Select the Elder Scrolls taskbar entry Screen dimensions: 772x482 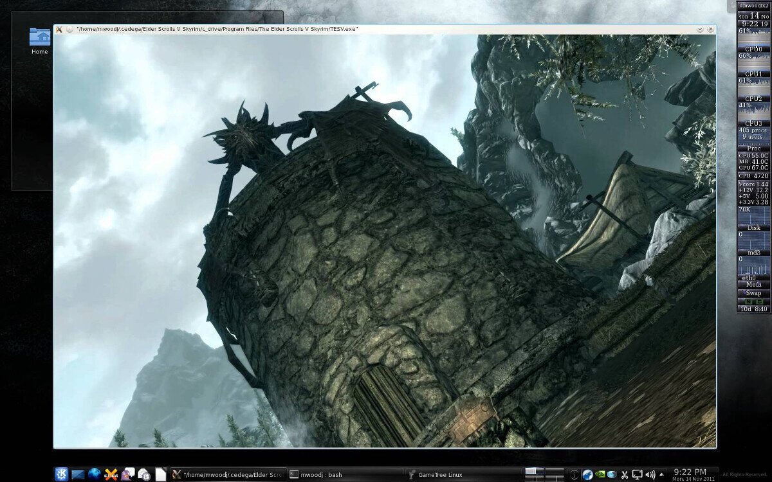tap(226, 474)
